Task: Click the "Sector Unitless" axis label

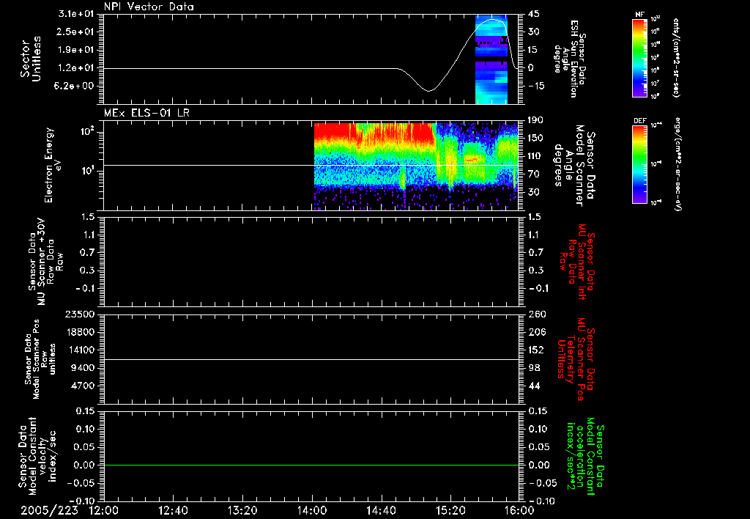Action: (x=31, y=59)
